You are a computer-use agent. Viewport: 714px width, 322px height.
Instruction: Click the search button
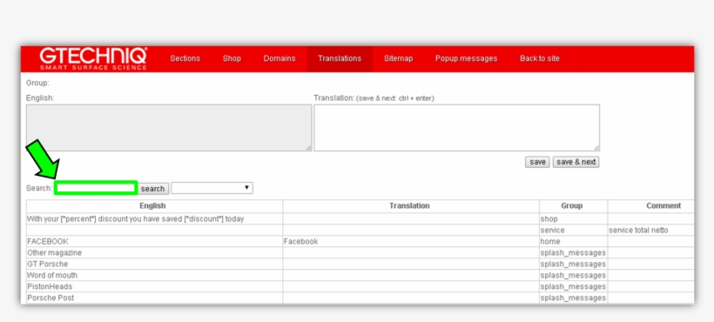pyautogui.click(x=152, y=188)
